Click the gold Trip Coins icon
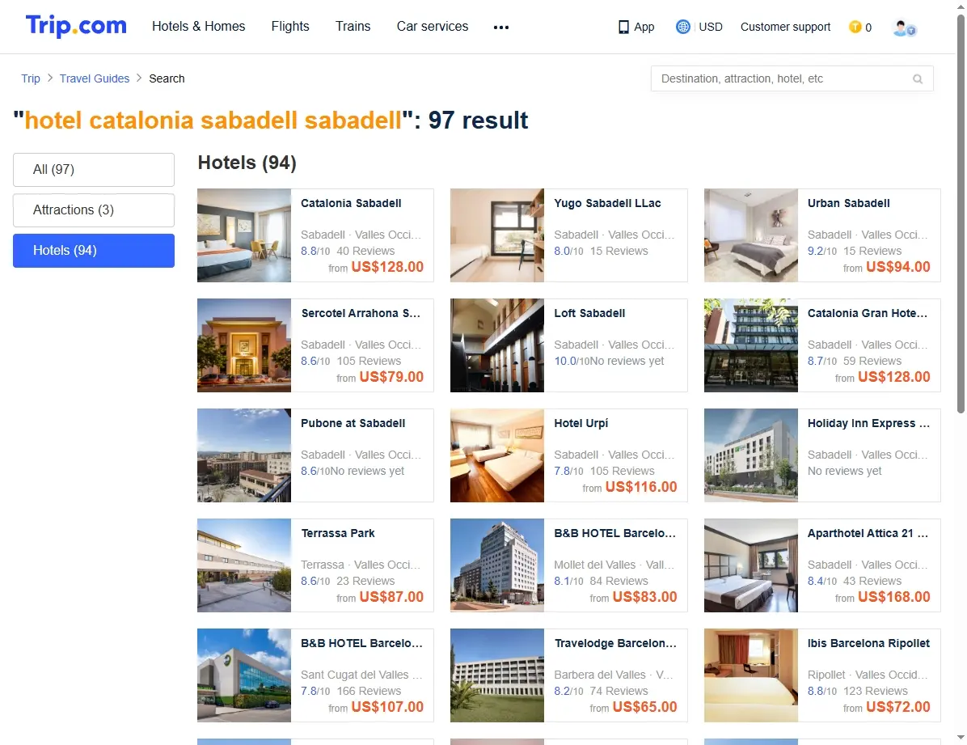 855,27
